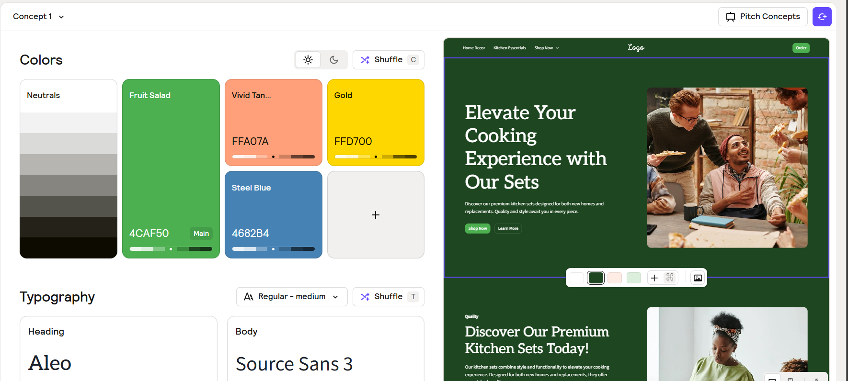
Task: Expand the Shop Now menu in preview navbar
Action: [547, 48]
